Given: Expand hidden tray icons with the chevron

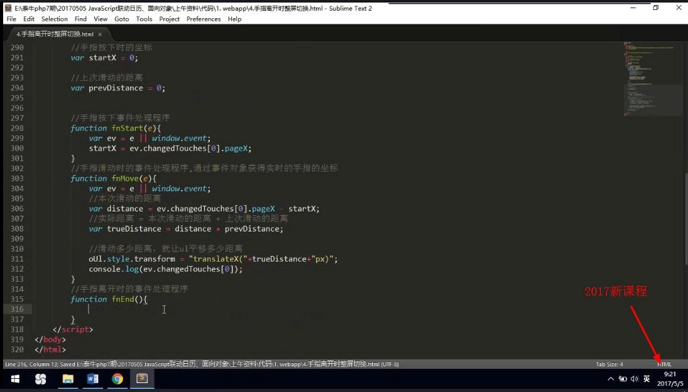Looking at the screenshot, I should pos(610,379).
